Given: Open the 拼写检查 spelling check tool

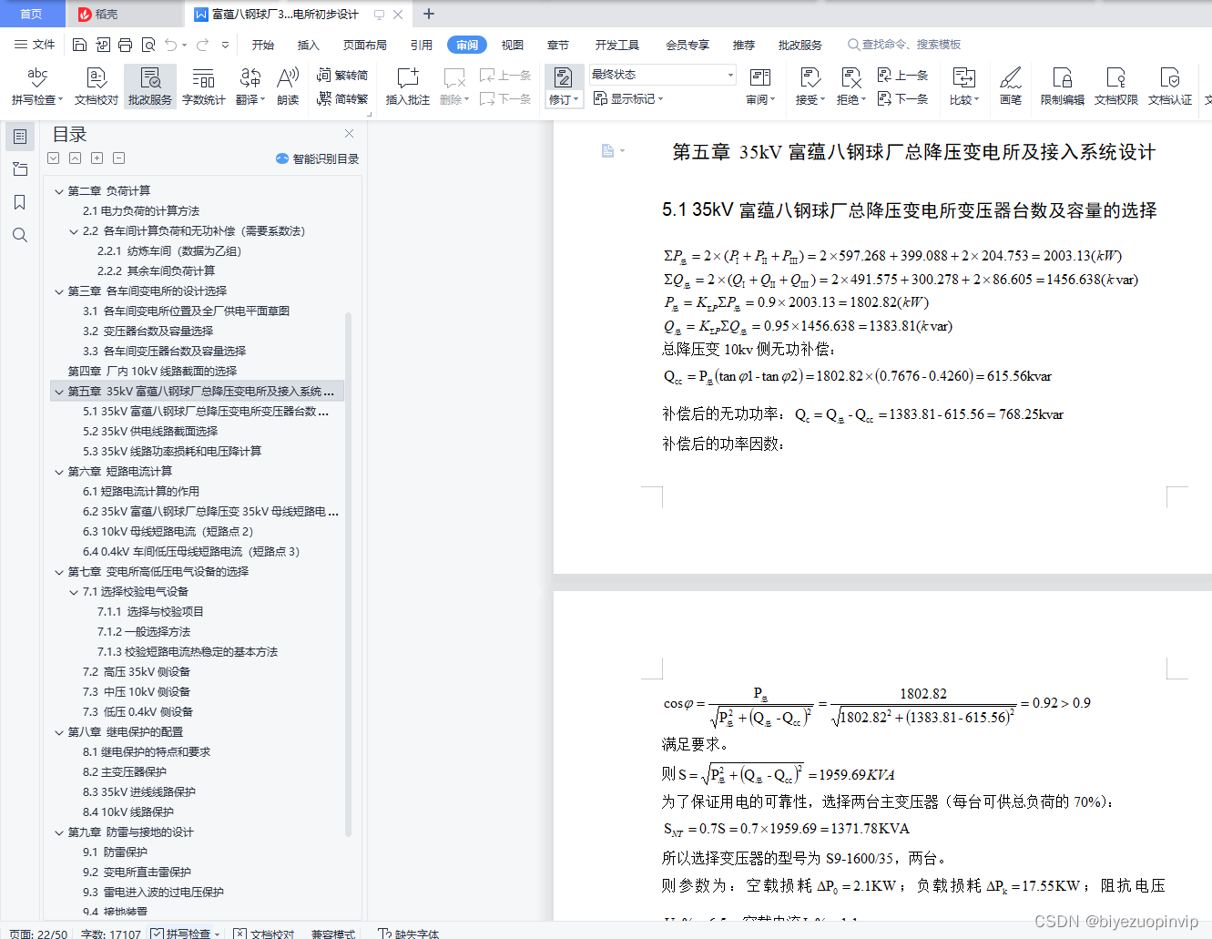Looking at the screenshot, I should (35, 87).
